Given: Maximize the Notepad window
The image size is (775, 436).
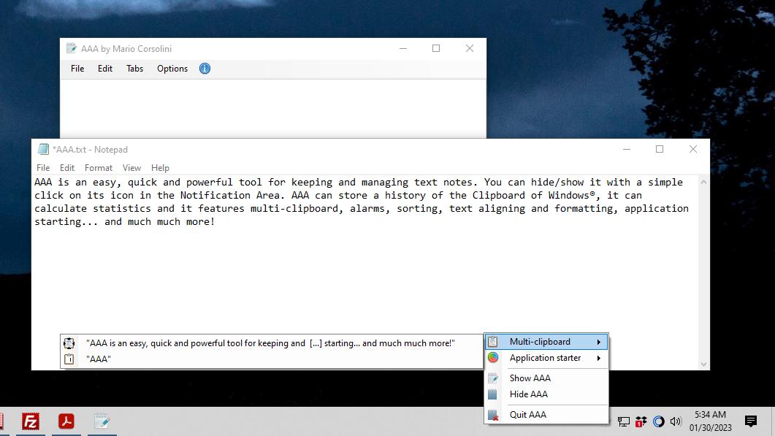Looking at the screenshot, I should tap(660, 149).
